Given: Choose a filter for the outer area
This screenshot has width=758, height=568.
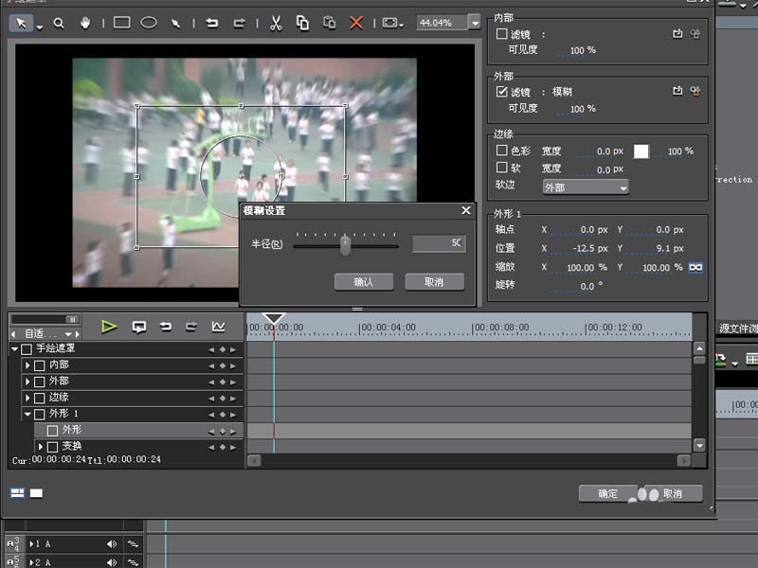Looking at the screenshot, I should coord(677,91).
